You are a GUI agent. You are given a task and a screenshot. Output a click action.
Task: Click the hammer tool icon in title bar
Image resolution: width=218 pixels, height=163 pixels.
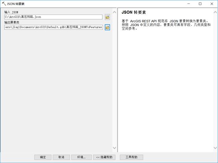pyautogui.click(x=4, y=4)
